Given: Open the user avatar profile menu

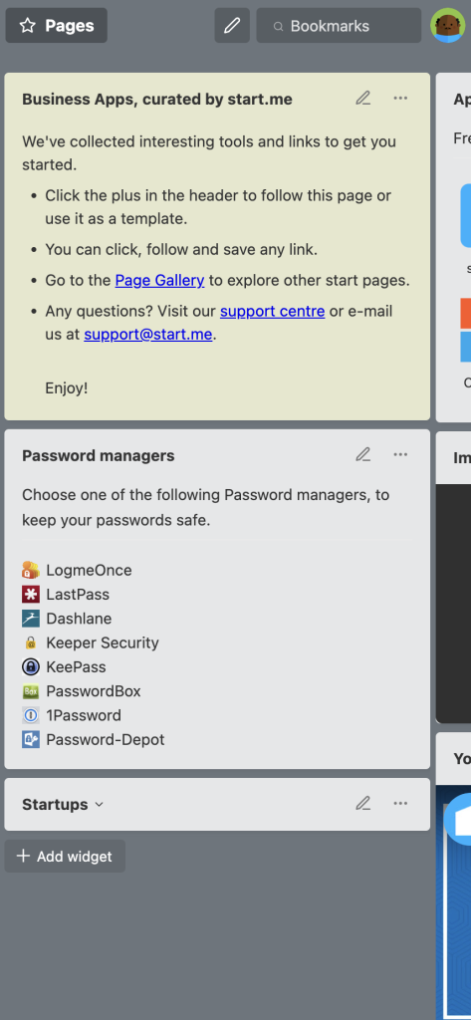Looking at the screenshot, I should [x=447, y=25].
